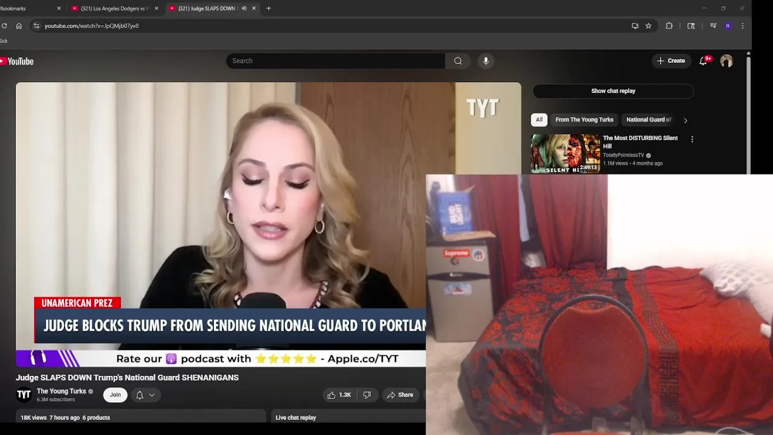Click the search magnifier button
This screenshot has height=435, width=773.
point(458,61)
